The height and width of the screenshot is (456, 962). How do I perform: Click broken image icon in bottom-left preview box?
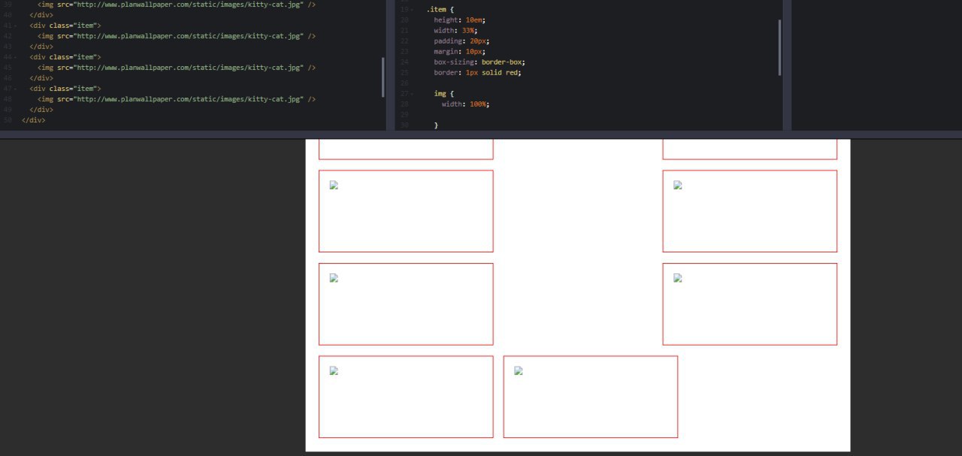(x=334, y=370)
